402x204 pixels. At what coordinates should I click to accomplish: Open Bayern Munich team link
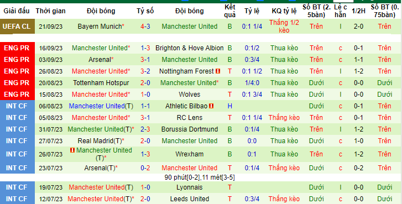(100, 27)
